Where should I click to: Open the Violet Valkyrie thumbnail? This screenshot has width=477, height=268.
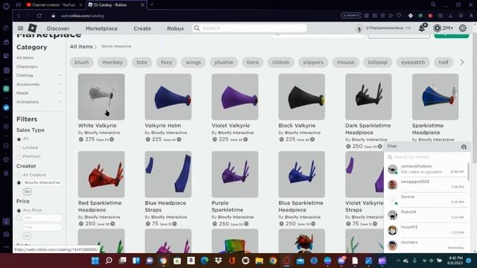tap(235, 97)
